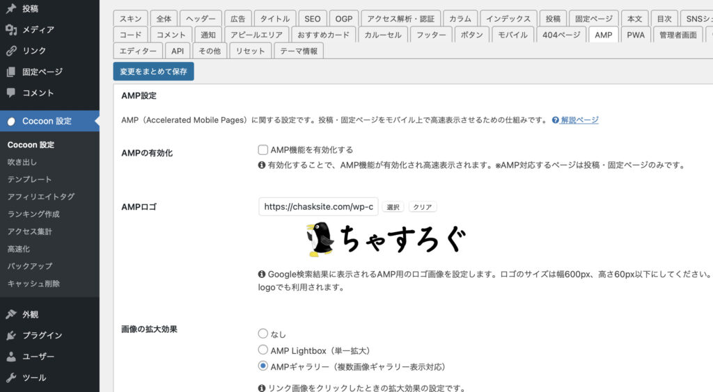713x392 pixels.
Task: Open the 管理者画面 tab
Action: click(x=678, y=35)
